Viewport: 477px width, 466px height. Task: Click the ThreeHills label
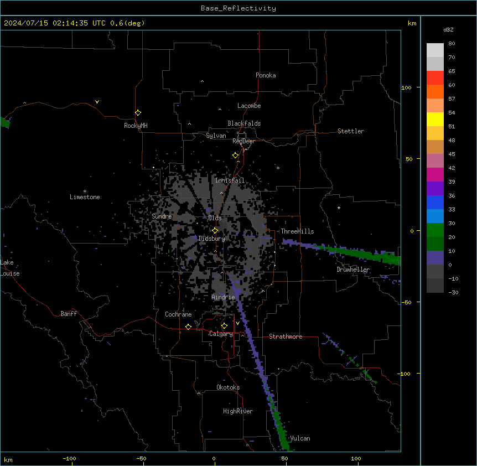pyautogui.click(x=297, y=231)
